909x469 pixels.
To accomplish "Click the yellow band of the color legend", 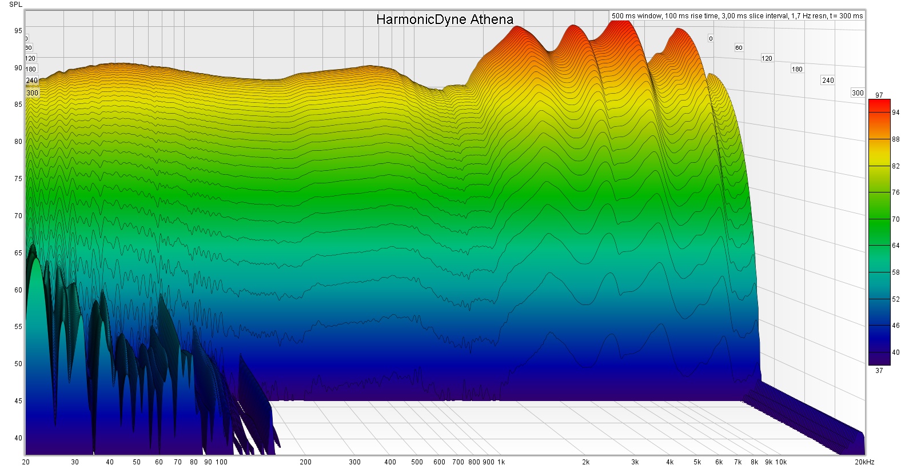I will tap(879, 151).
